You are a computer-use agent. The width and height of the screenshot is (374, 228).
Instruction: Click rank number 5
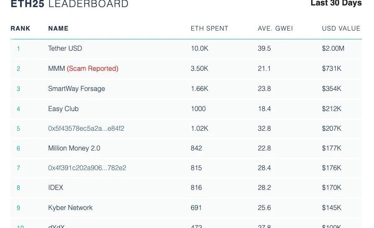(18, 129)
